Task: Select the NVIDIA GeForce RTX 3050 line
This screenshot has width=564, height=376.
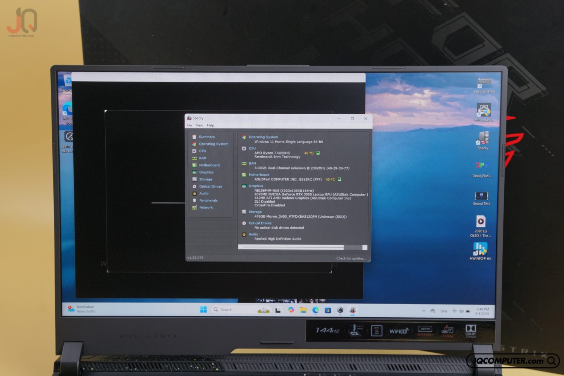Action: click(311, 194)
